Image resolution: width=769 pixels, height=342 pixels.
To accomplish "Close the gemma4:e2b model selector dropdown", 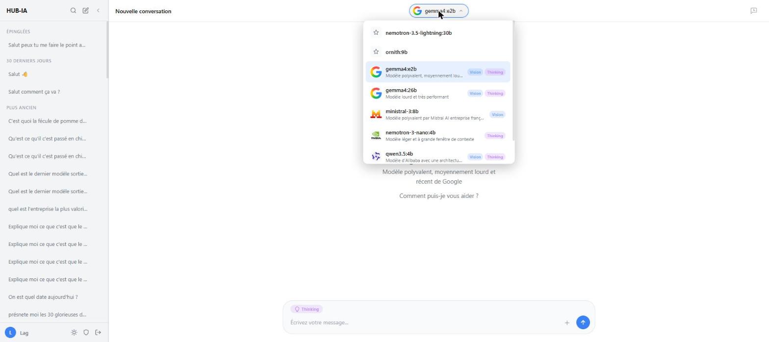I will pos(439,11).
